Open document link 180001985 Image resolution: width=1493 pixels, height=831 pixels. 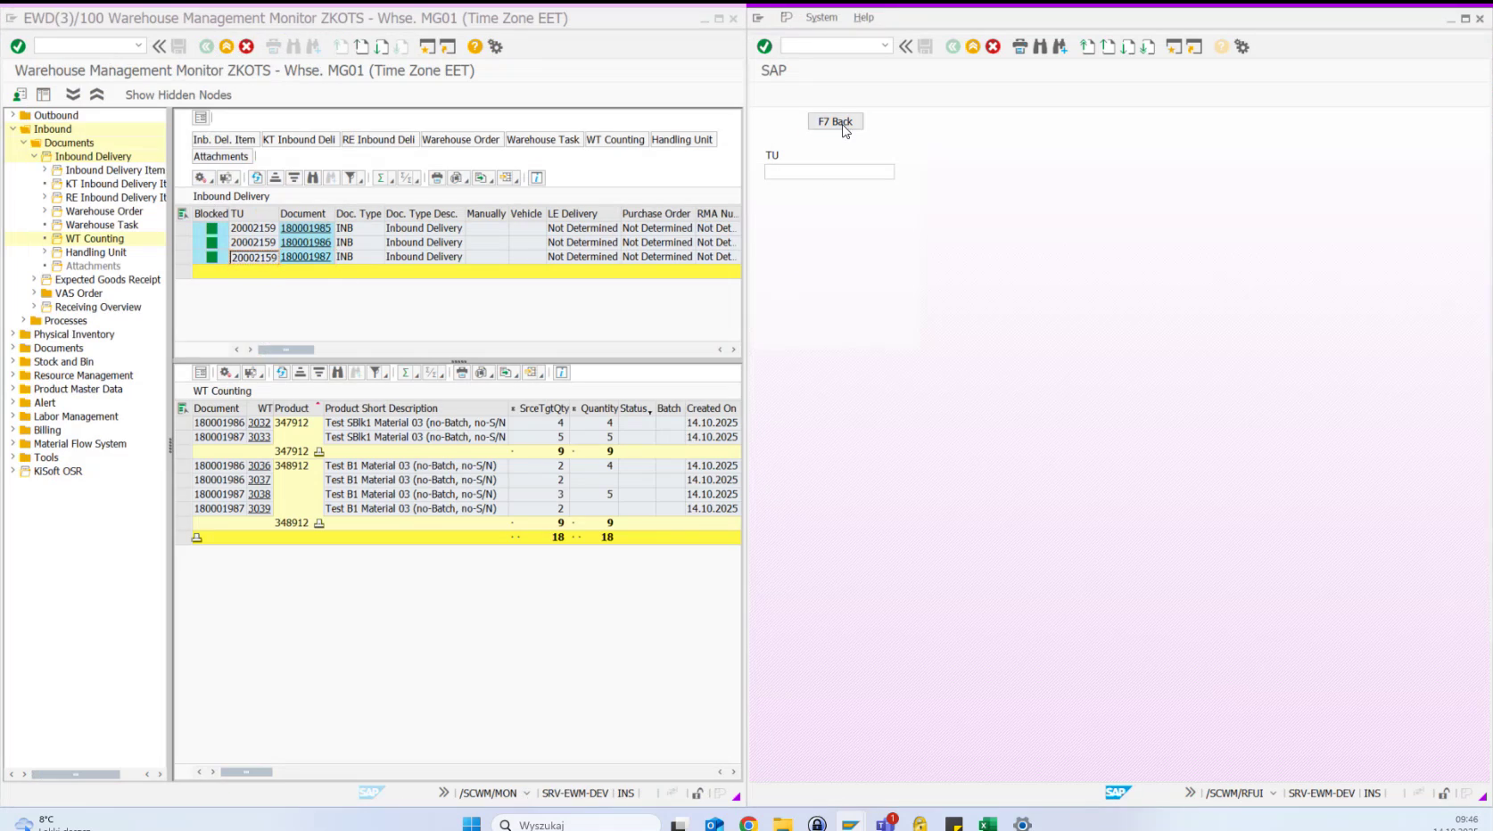click(306, 228)
